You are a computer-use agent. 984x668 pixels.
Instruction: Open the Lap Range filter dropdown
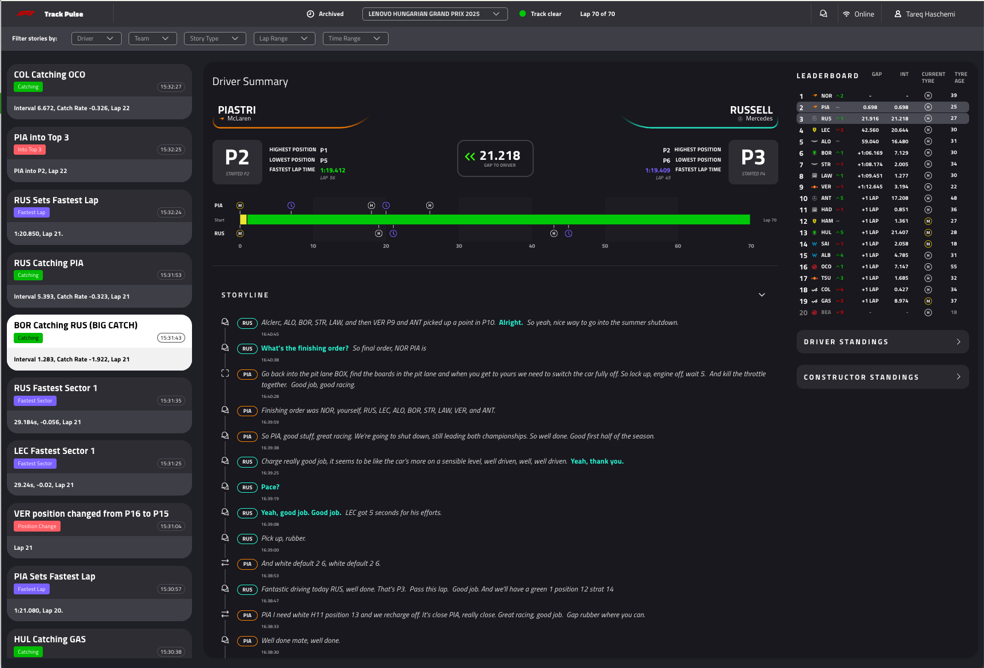click(284, 38)
